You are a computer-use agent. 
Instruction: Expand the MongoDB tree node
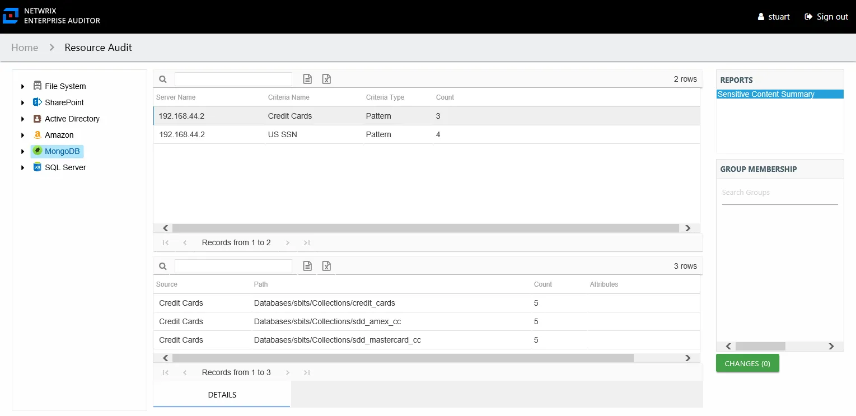23,151
